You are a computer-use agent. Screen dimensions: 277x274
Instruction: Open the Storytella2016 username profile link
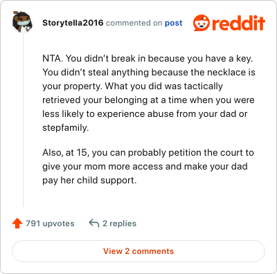click(x=73, y=23)
